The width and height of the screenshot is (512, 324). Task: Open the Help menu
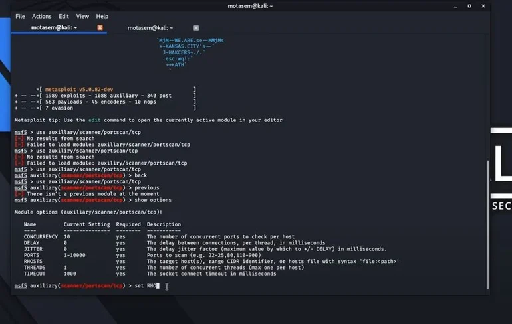pos(102,16)
